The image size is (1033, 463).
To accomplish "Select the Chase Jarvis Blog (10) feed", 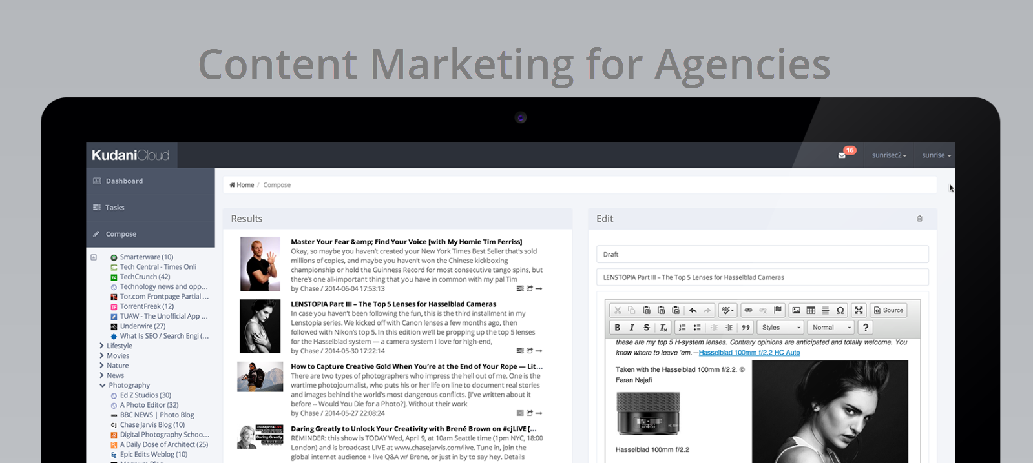I will tap(152, 425).
